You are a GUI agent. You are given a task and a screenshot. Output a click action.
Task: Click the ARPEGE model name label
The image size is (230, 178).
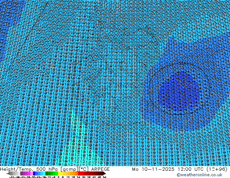pos(100,169)
